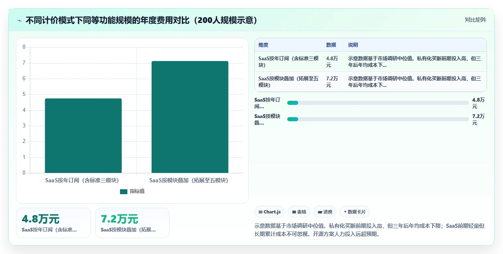This screenshot has height=254, width=503.
Task: Click the 进度 tag chip
Action: [325, 212]
